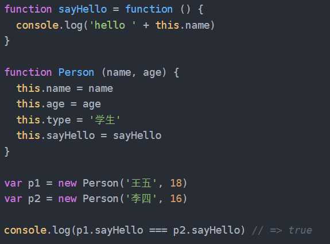Click the string '王五' in the p1 line
The image size is (330, 244).
pos(141,183)
